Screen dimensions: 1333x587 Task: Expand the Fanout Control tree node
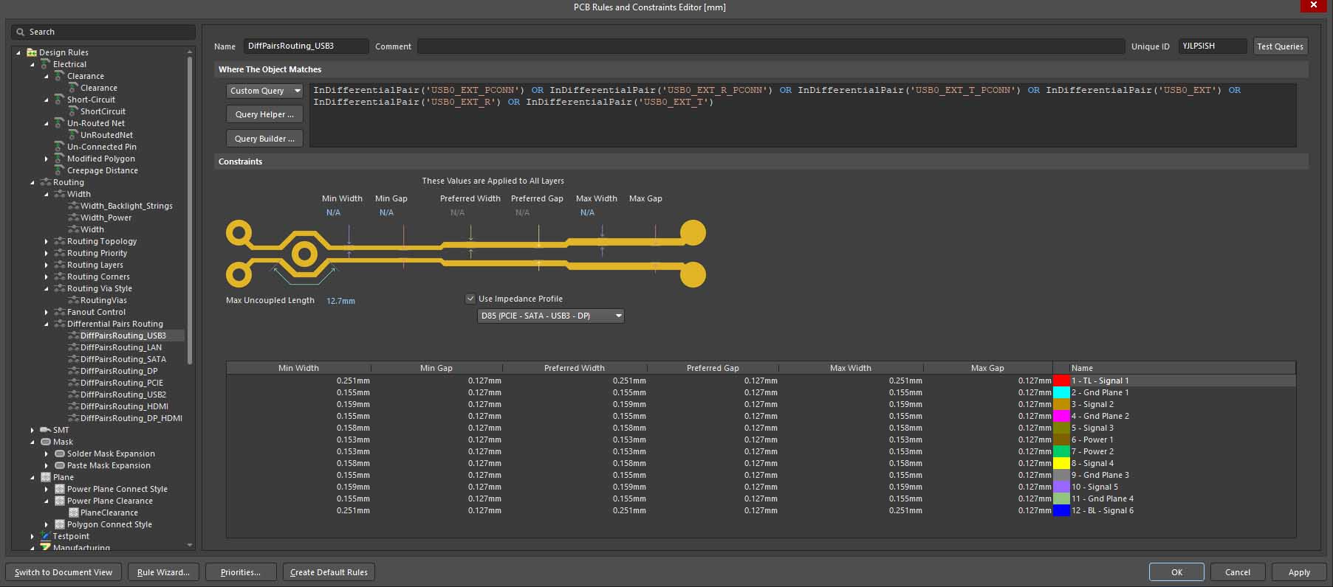tap(46, 312)
